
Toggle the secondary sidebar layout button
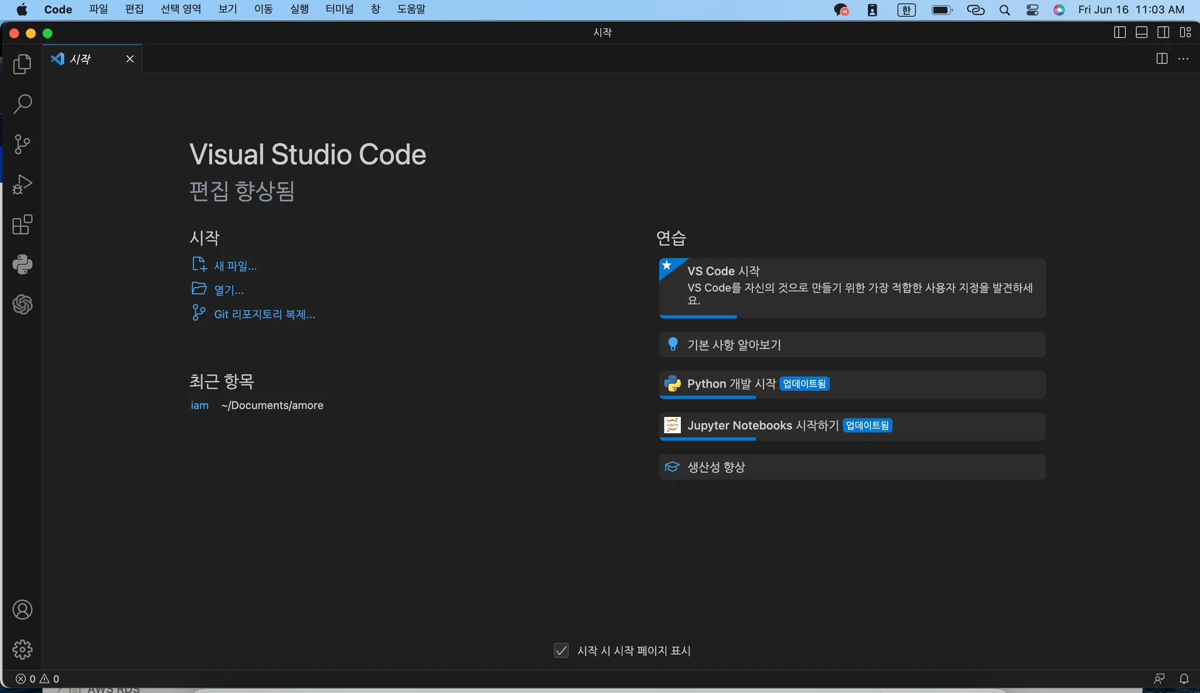tap(1163, 32)
